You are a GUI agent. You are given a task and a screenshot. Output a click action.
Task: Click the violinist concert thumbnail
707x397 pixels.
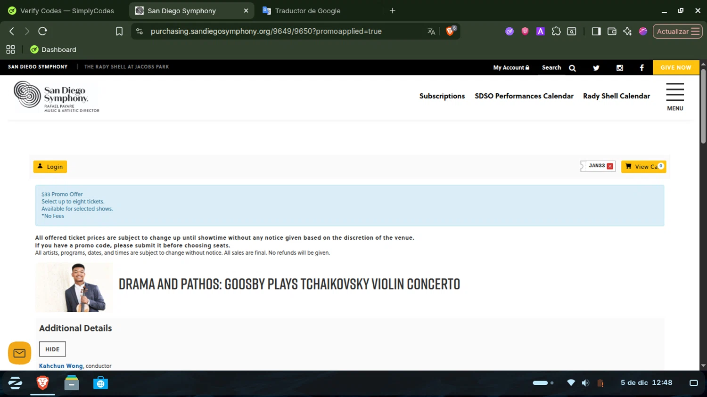pos(74,287)
